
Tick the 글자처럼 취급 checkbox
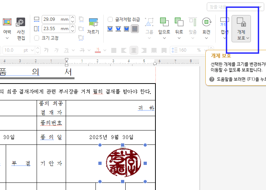[110, 19]
